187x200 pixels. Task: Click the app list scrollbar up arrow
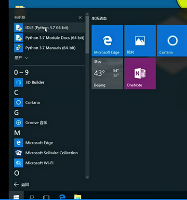click(87, 14)
